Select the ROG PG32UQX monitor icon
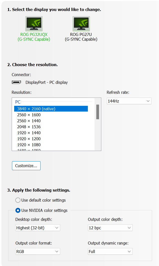 pyautogui.click(x=34, y=24)
